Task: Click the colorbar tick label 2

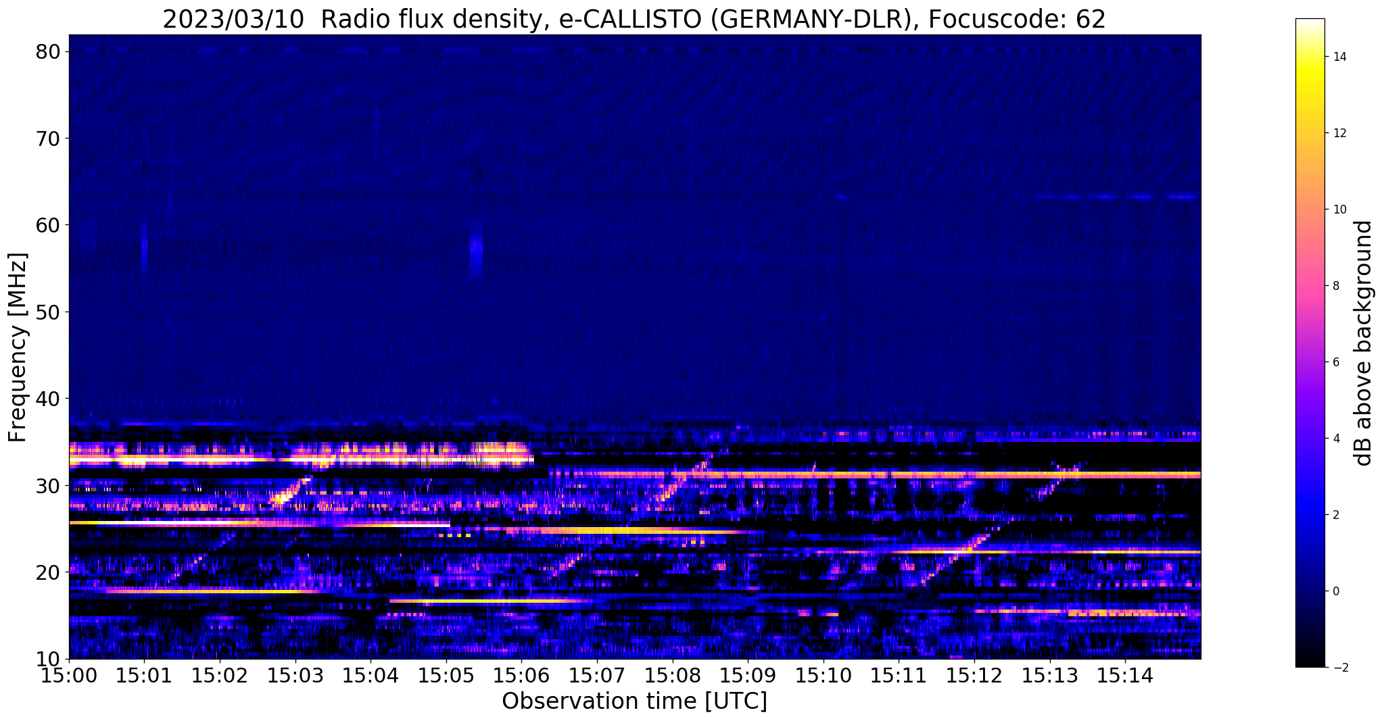Action: 1336,515
